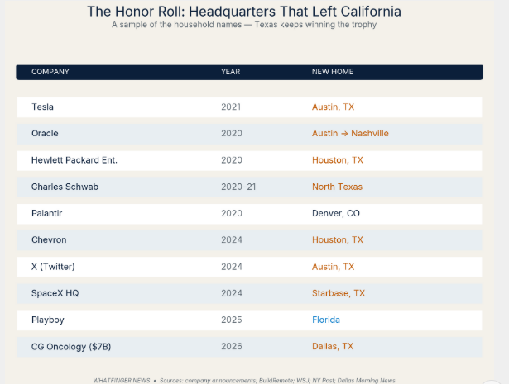Select the Hewlett Packard Ent. entry

coord(74,160)
